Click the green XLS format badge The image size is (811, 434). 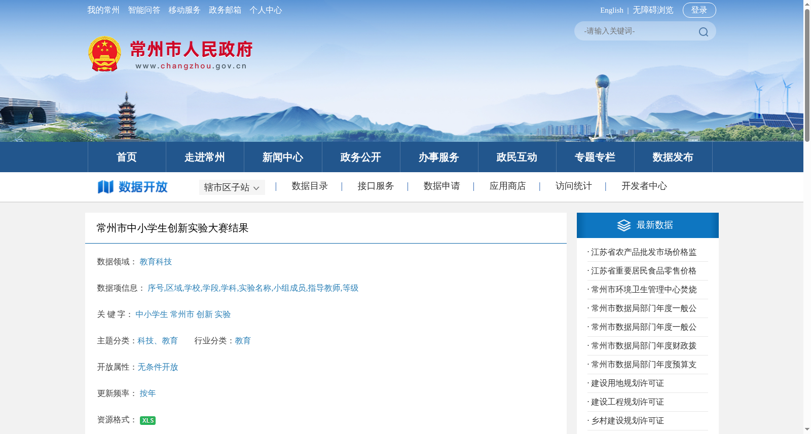click(148, 420)
